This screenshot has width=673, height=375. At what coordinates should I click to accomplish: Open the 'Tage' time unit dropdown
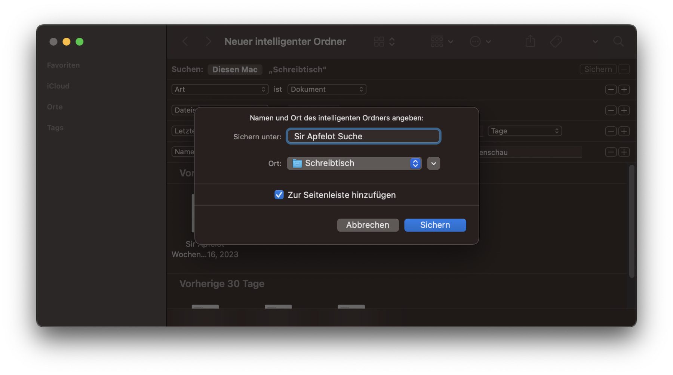point(524,131)
